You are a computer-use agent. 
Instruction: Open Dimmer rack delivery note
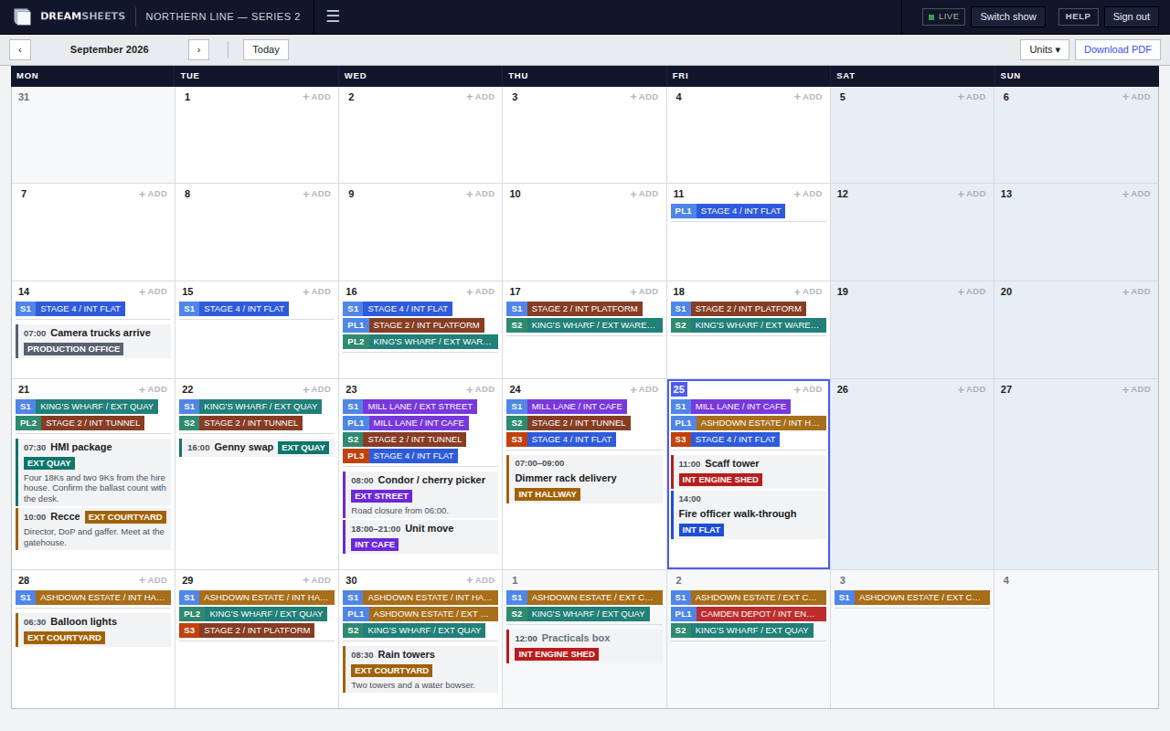[x=584, y=479]
